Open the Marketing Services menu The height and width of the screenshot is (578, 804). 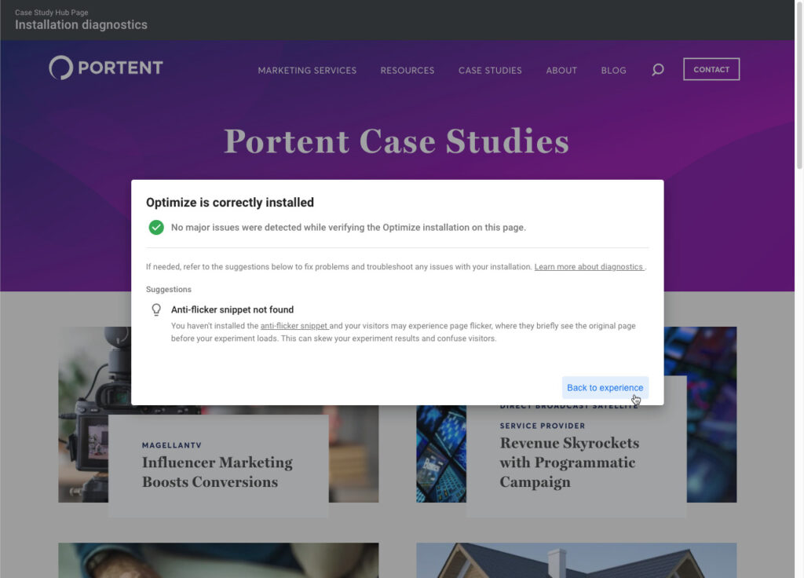pyautogui.click(x=306, y=71)
